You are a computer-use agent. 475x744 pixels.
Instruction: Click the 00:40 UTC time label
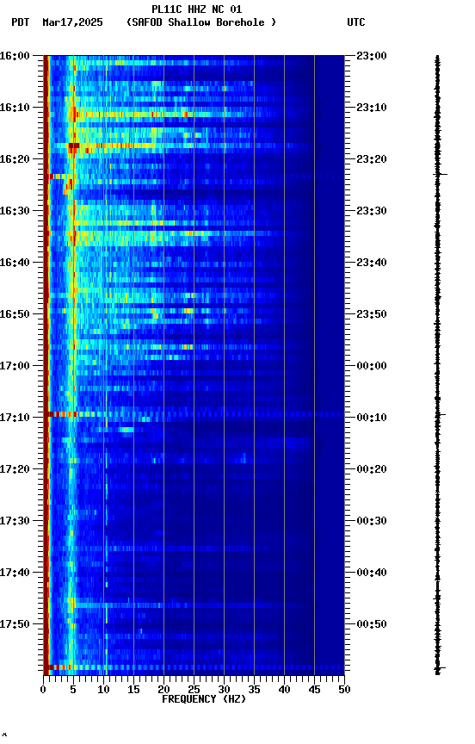click(x=372, y=573)
